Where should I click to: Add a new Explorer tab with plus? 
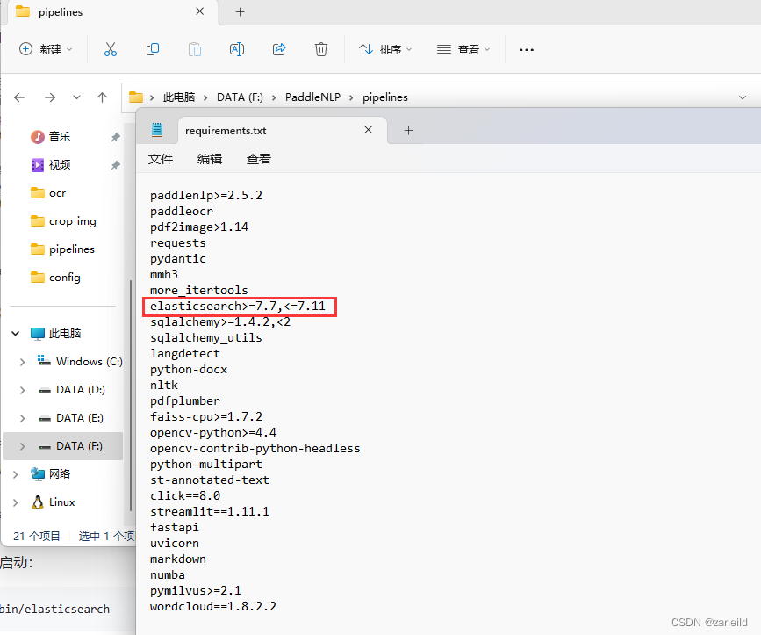pos(240,12)
